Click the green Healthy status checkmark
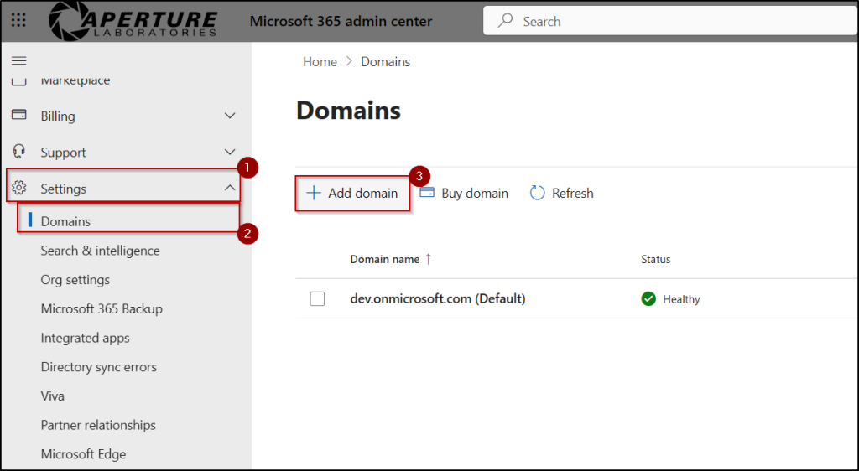This screenshot has width=859, height=471. tap(648, 298)
